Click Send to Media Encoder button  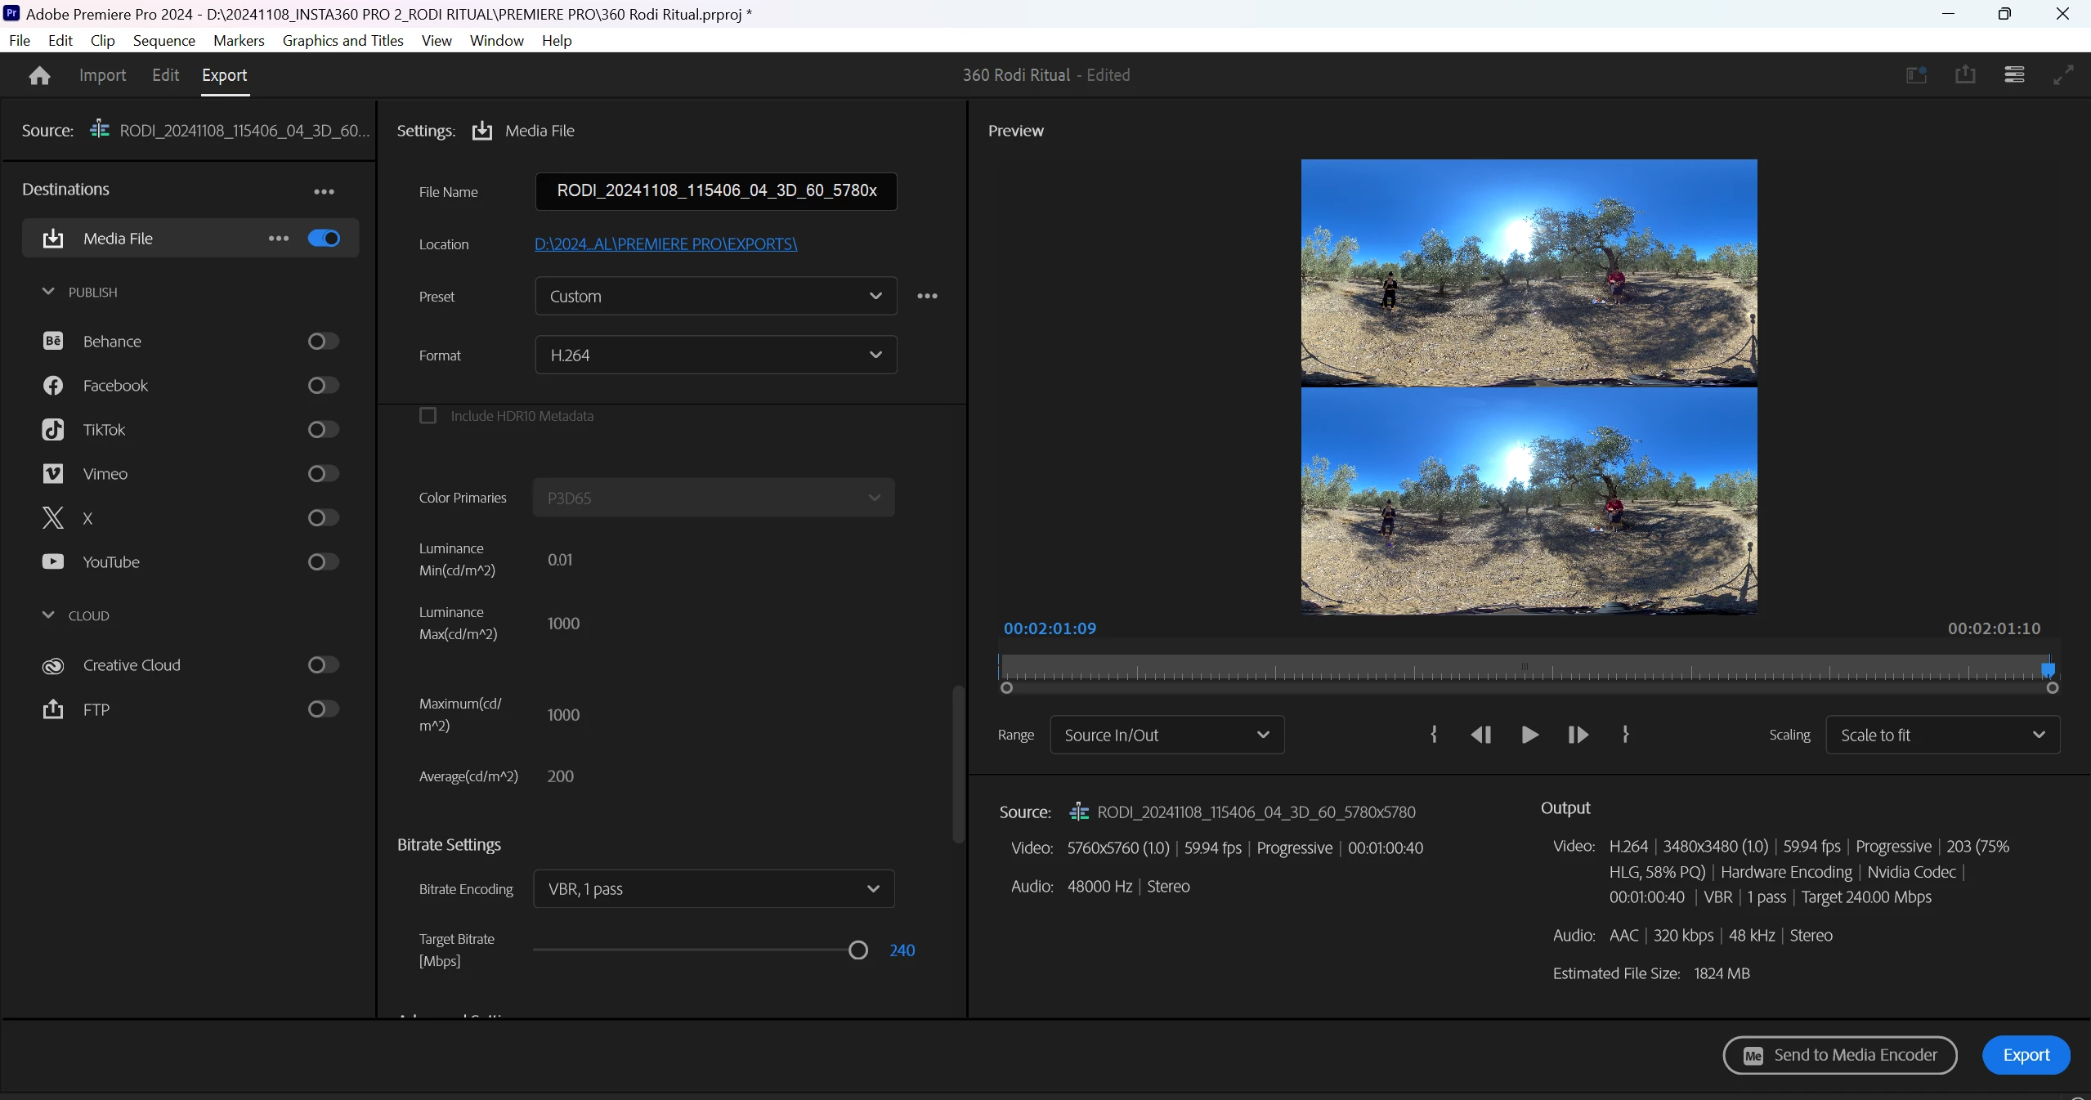coord(1839,1055)
